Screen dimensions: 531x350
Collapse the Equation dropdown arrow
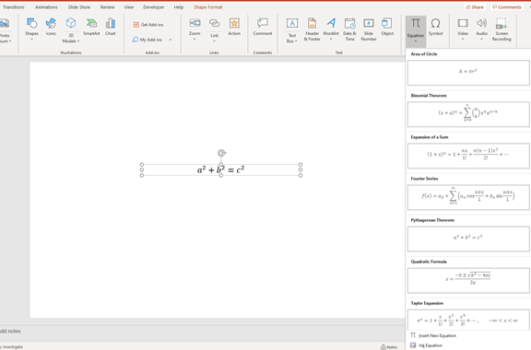coord(416,41)
